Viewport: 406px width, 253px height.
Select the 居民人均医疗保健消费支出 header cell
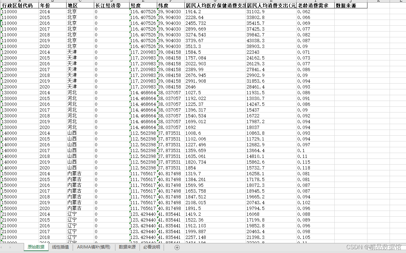tap(215, 5)
